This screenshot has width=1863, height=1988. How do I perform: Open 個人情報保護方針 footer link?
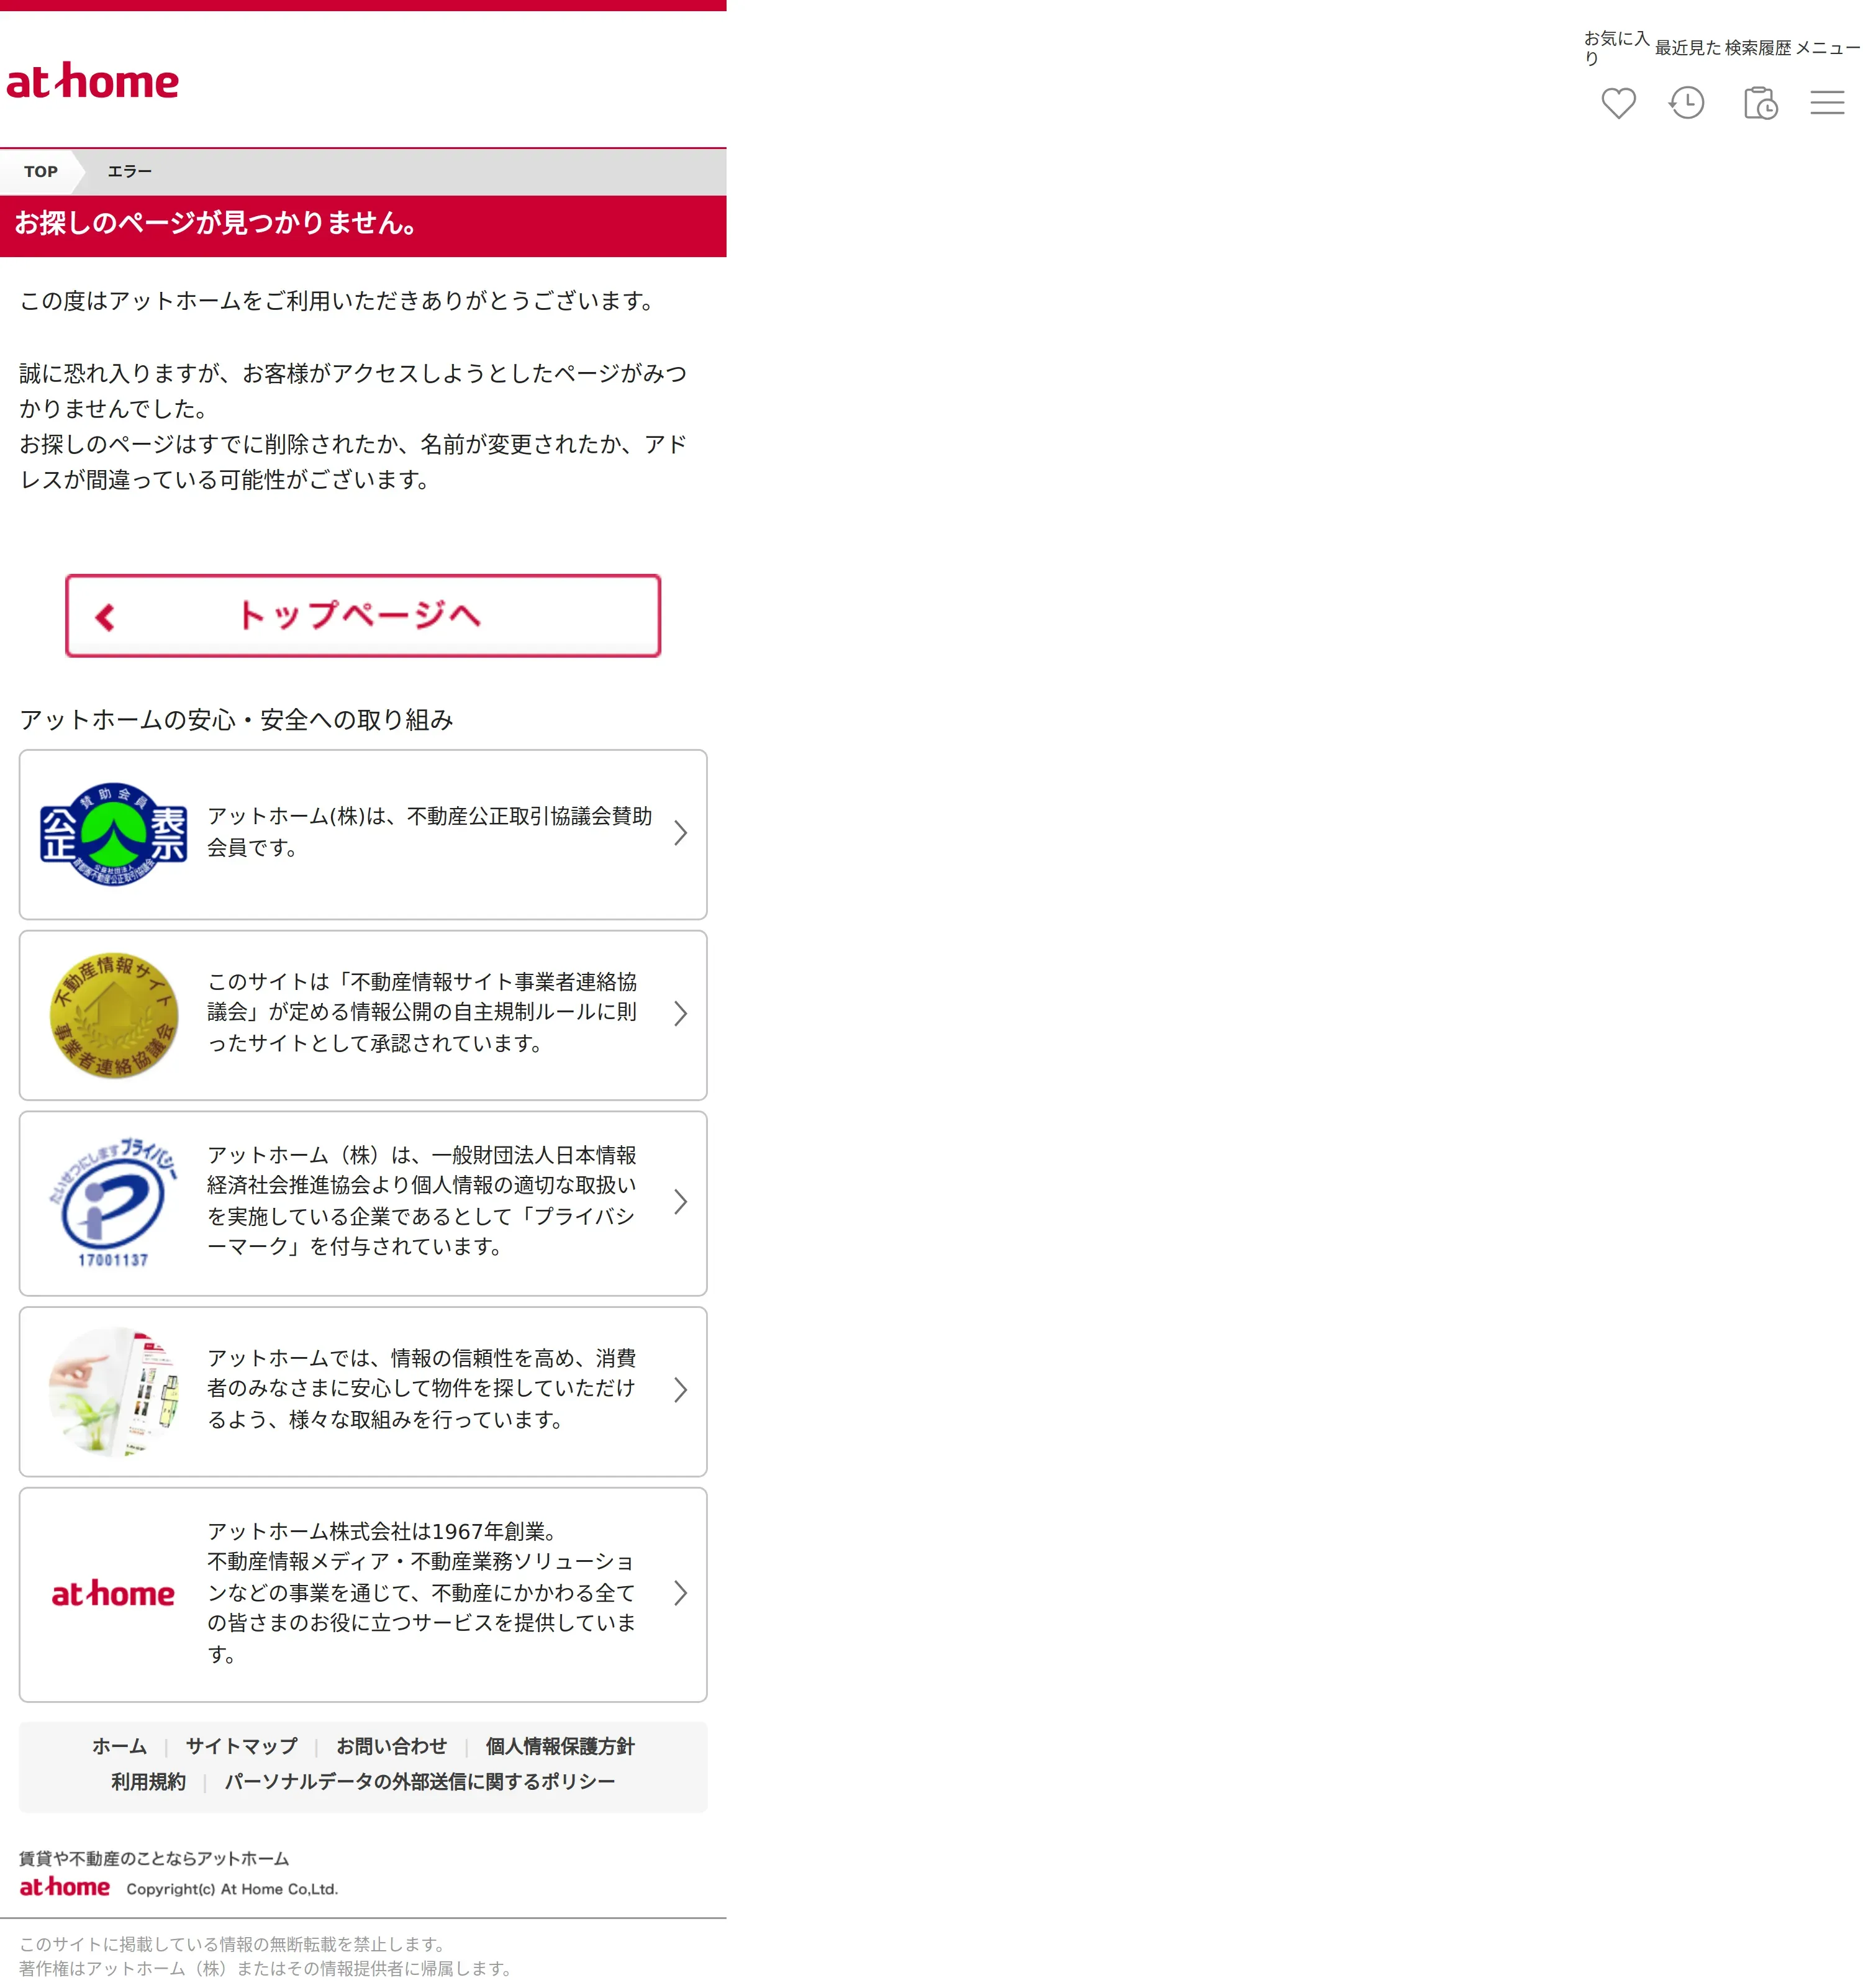pyautogui.click(x=560, y=1746)
